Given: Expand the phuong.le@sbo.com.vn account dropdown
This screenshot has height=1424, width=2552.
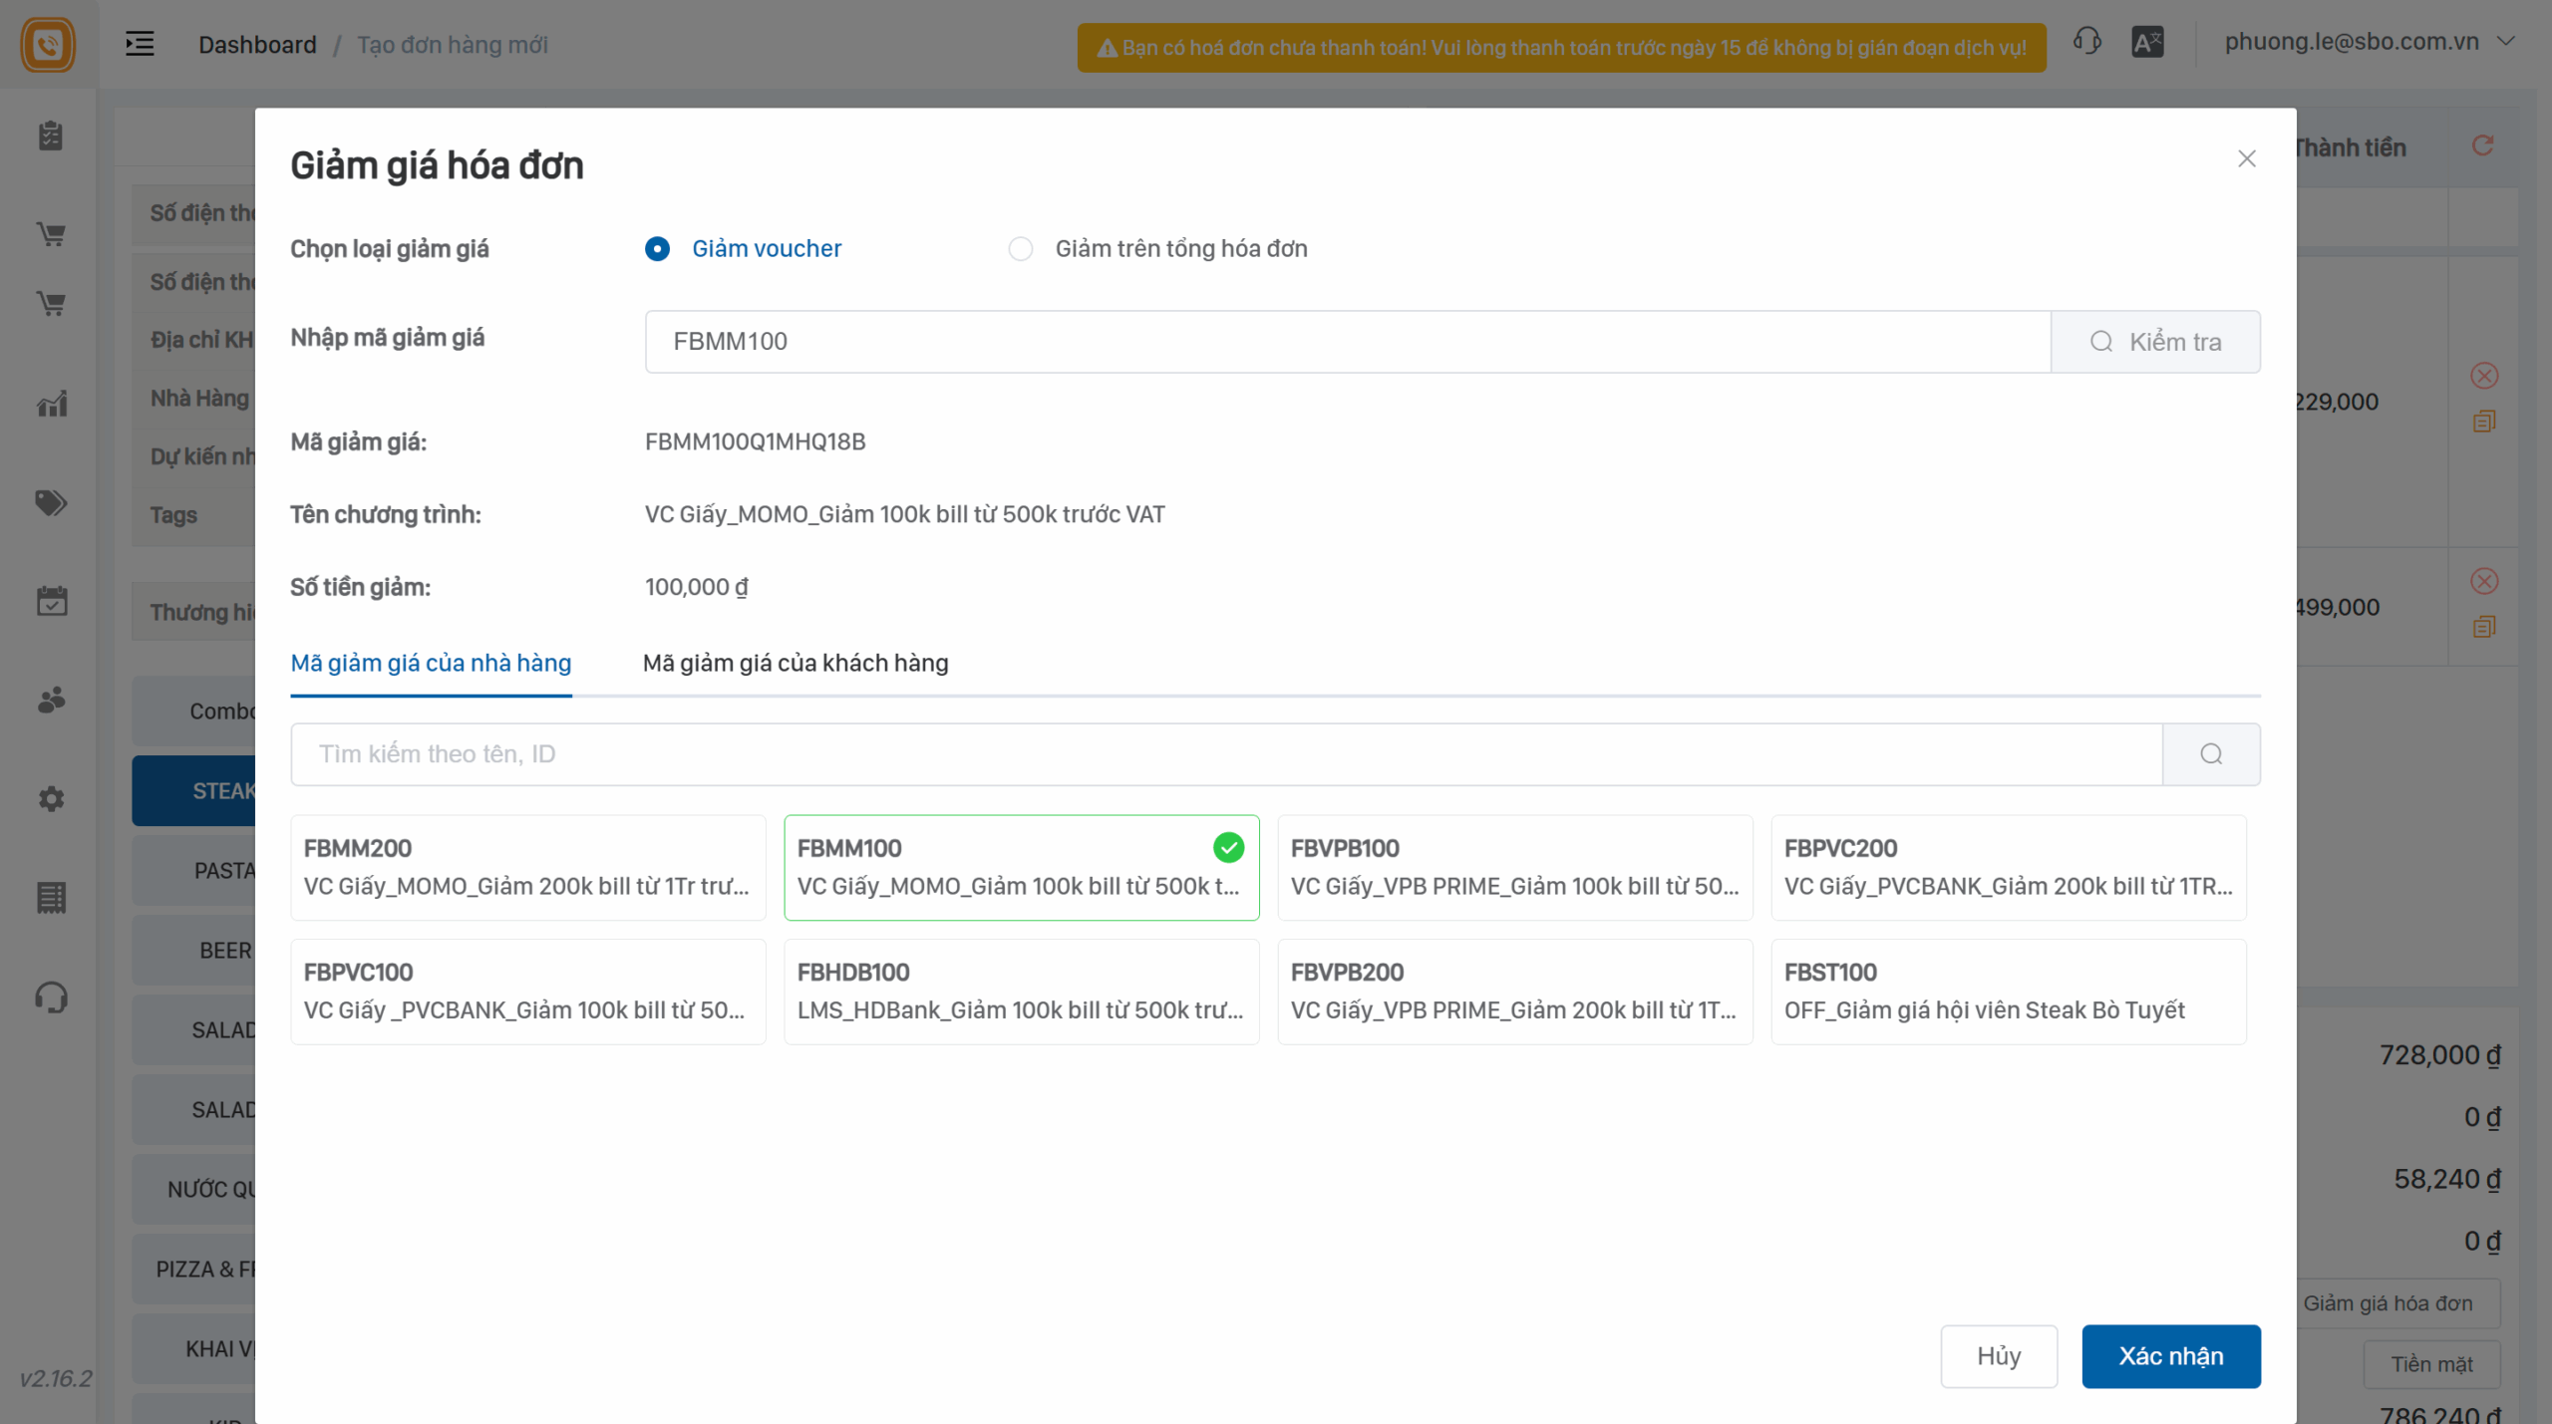Looking at the screenshot, I should click(x=2506, y=42).
